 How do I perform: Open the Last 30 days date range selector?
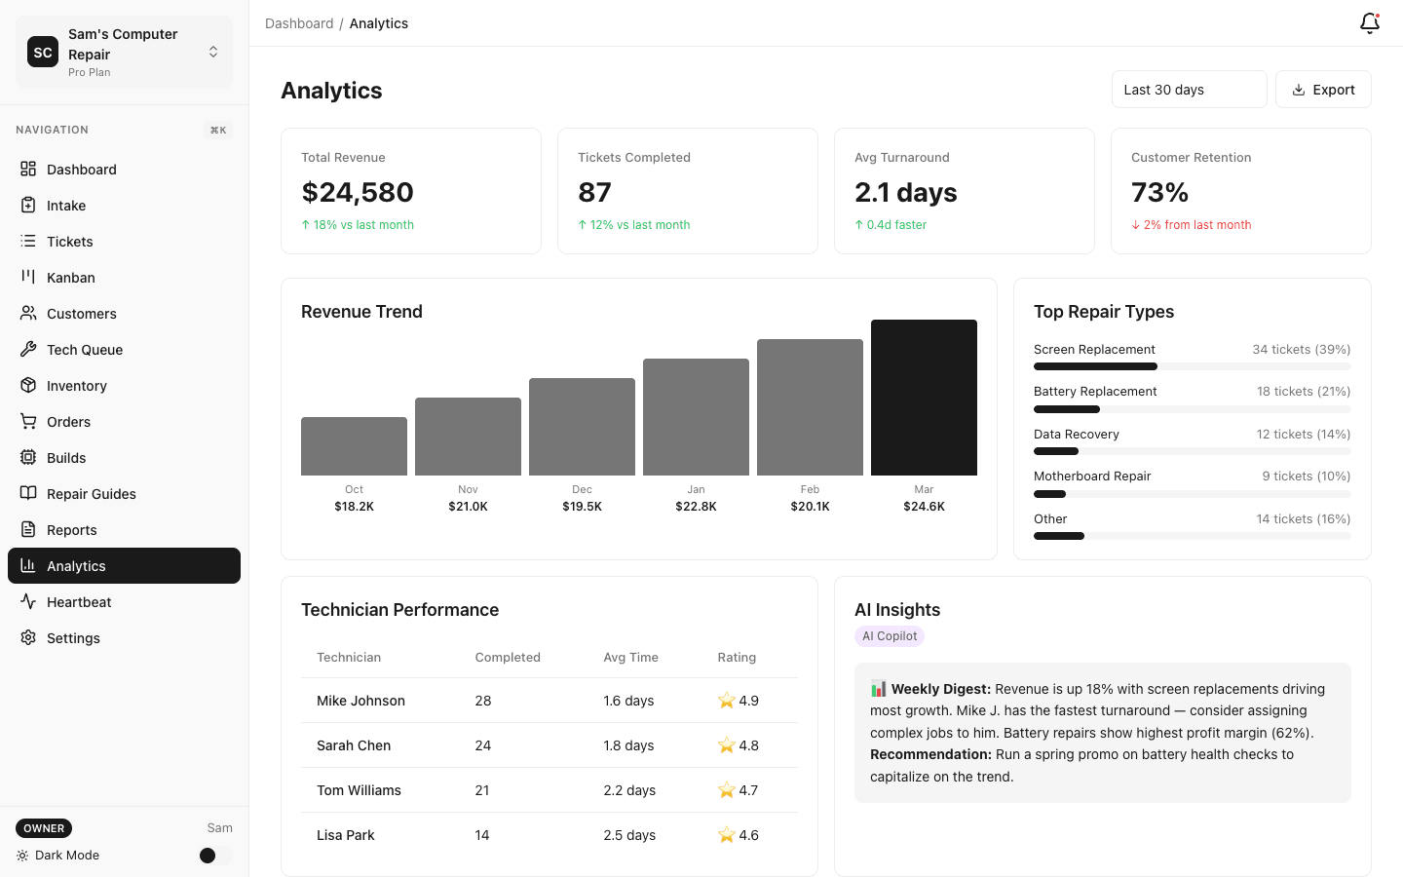pos(1189,89)
